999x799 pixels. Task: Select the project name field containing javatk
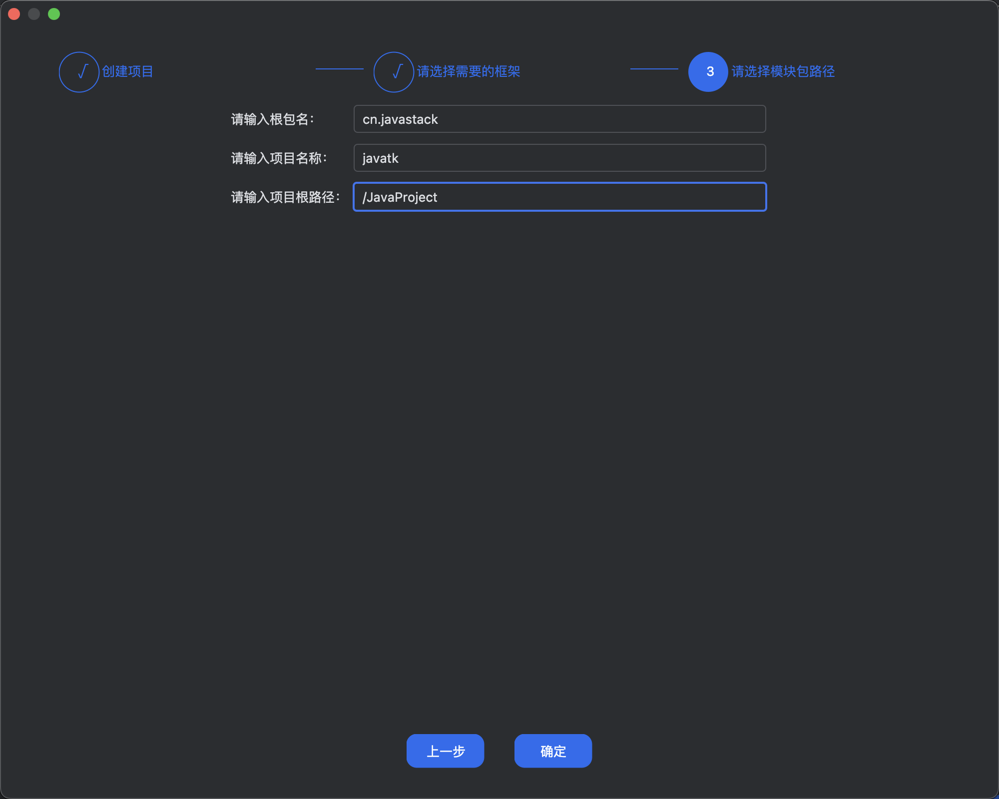click(559, 158)
